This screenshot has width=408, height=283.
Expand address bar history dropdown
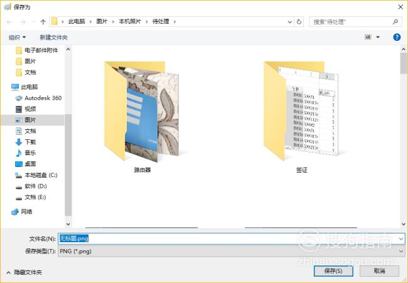click(289, 22)
